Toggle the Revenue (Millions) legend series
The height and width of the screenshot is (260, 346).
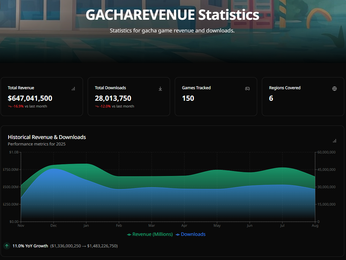pyautogui.click(x=150, y=234)
